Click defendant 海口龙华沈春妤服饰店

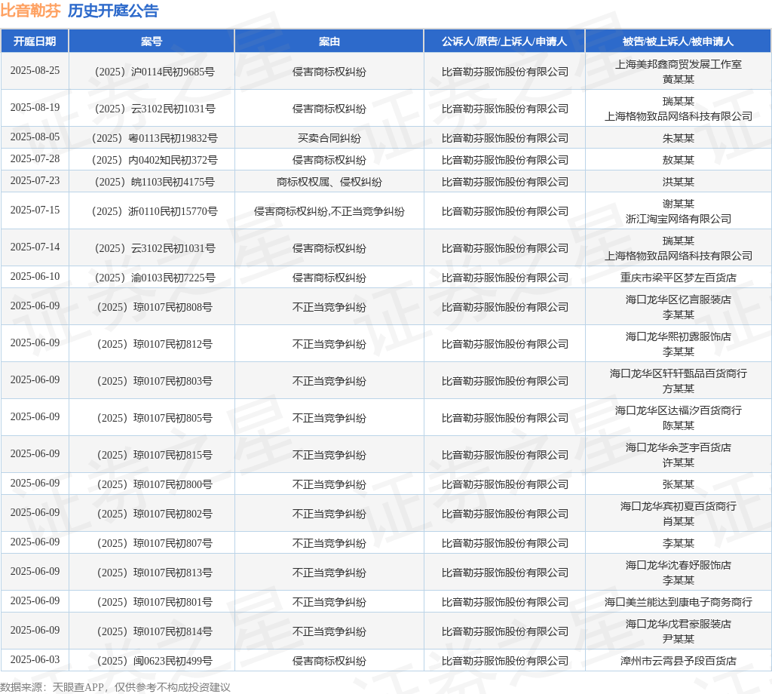pos(679,566)
